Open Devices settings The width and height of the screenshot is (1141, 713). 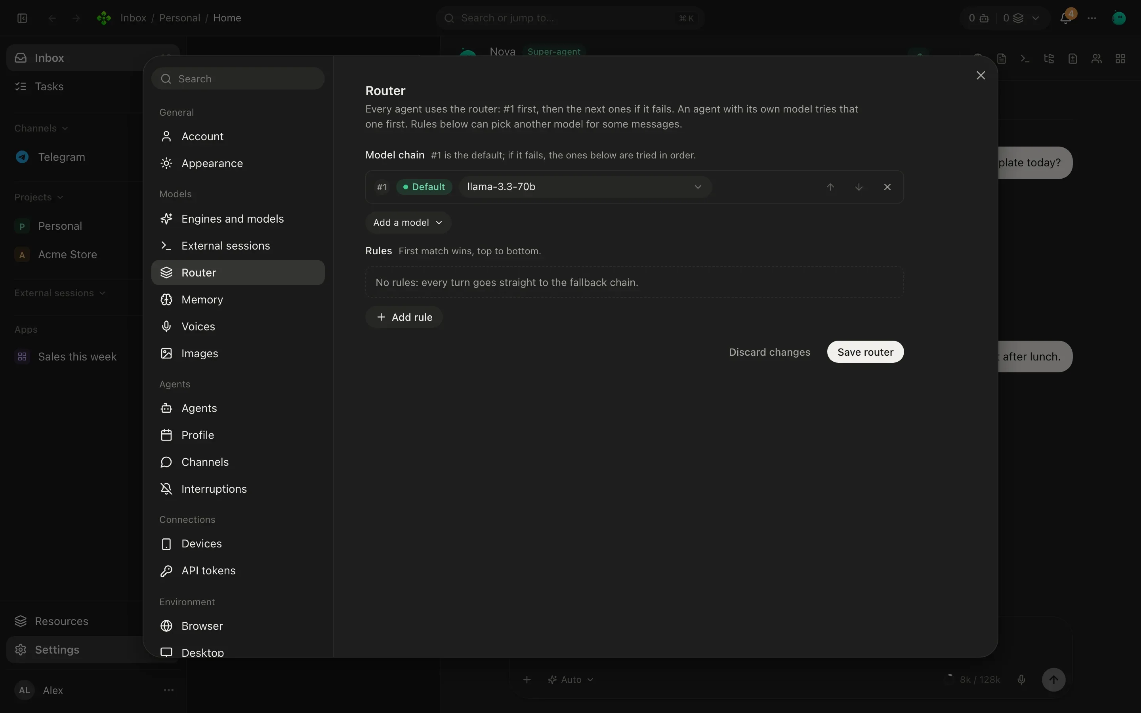pos(238,544)
